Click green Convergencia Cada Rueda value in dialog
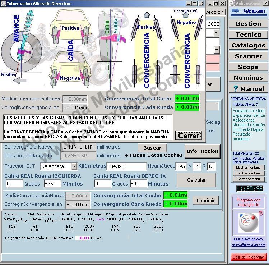The width and height of the screenshot is (269, 265). click(187, 107)
